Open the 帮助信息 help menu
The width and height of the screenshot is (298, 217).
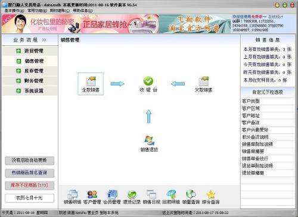click(x=83, y=11)
